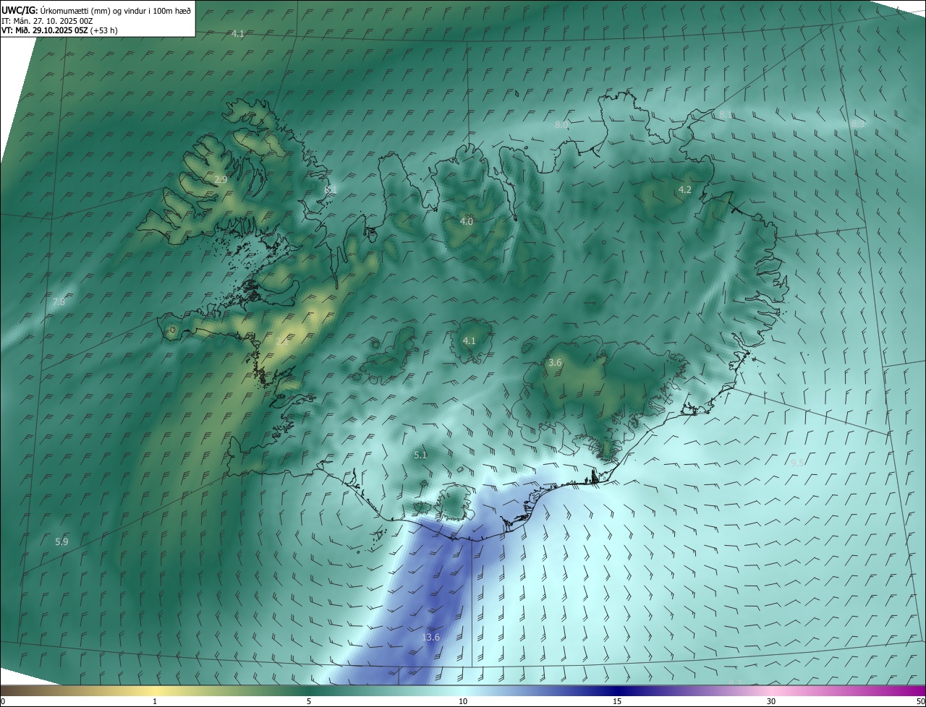Select the 4.0 value in northern Iceland

pos(467,221)
